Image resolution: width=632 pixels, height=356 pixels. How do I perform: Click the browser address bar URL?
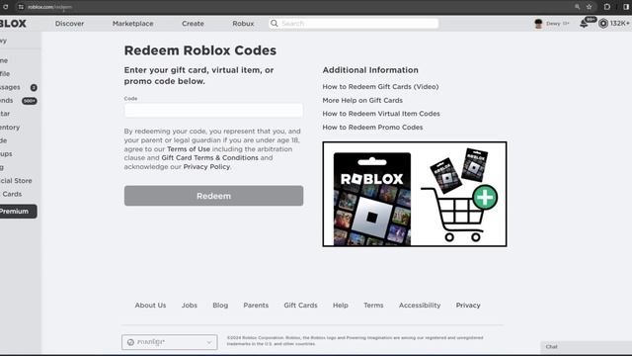pos(50,7)
